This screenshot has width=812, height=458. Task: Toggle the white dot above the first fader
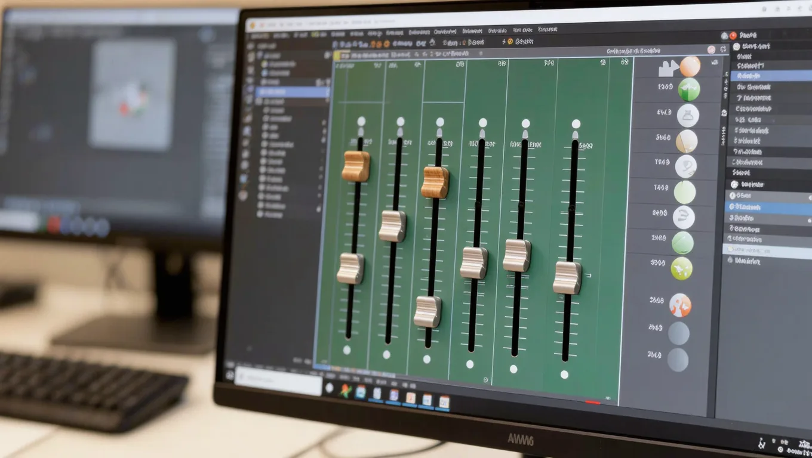point(361,121)
